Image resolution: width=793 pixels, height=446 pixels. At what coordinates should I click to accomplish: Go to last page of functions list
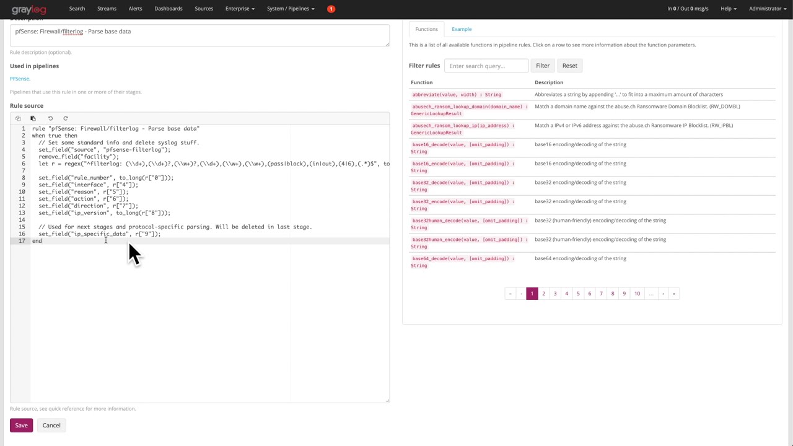673,294
